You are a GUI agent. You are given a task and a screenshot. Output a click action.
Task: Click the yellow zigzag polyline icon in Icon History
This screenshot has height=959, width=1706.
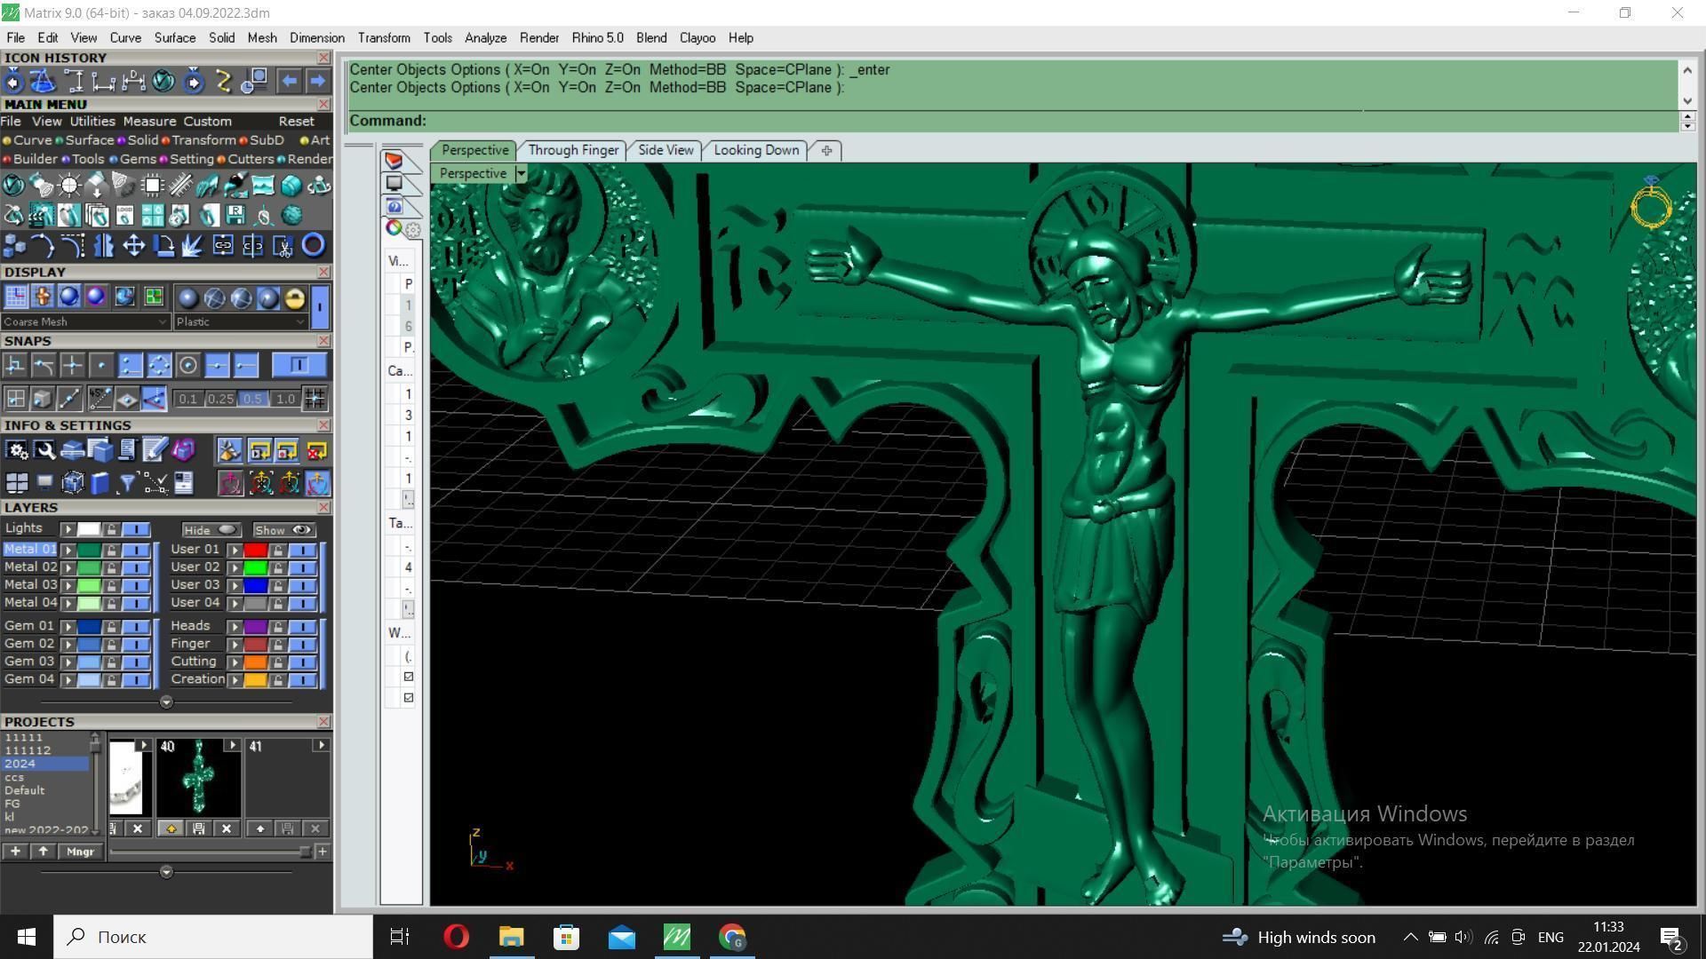click(223, 82)
